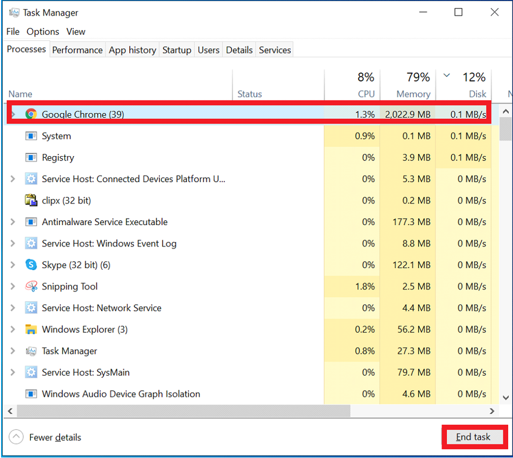Click the horizontal scrollbar right arrow
This screenshot has width=513, height=458.
pos(492,411)
